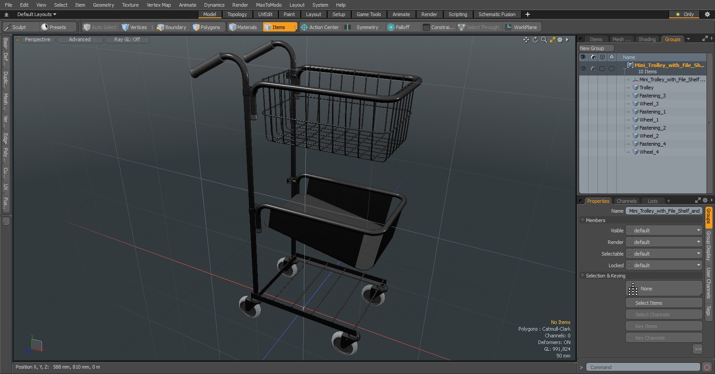
Task: Click the double arrow more button
Action: pos(698,349)
